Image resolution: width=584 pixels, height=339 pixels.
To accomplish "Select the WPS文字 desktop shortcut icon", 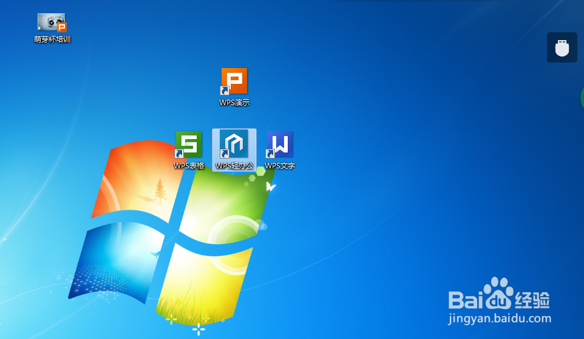I will [280, 145].
